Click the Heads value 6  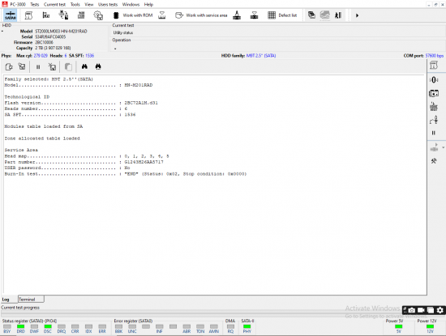pos(66,56)
